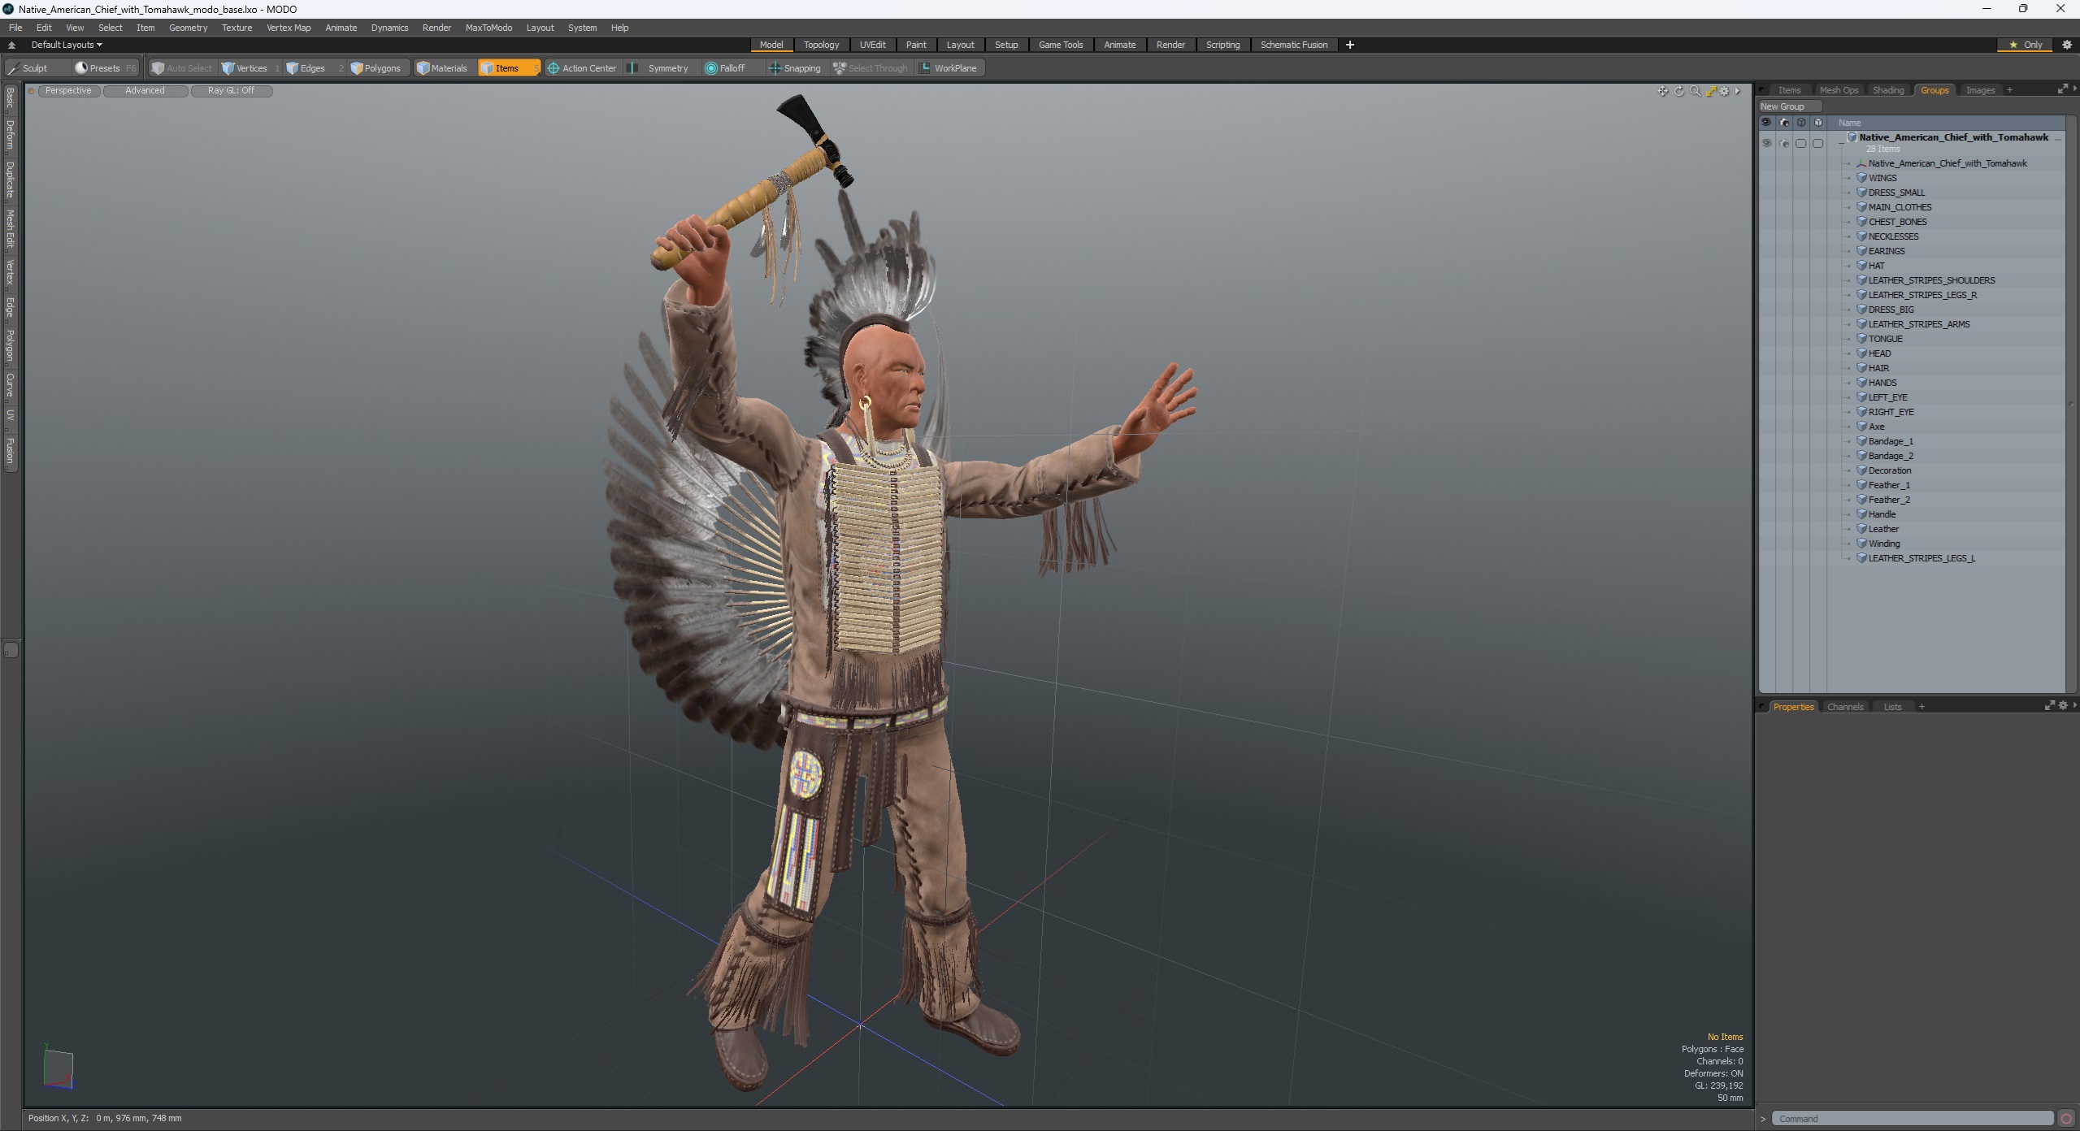
Task: Open the layout settings gear icon
Action: coord(2067,45)
